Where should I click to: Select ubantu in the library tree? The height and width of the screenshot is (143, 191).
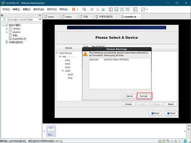click(x=16, y=32)
